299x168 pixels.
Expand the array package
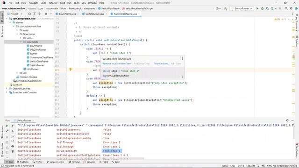click(x=17, y=30)
